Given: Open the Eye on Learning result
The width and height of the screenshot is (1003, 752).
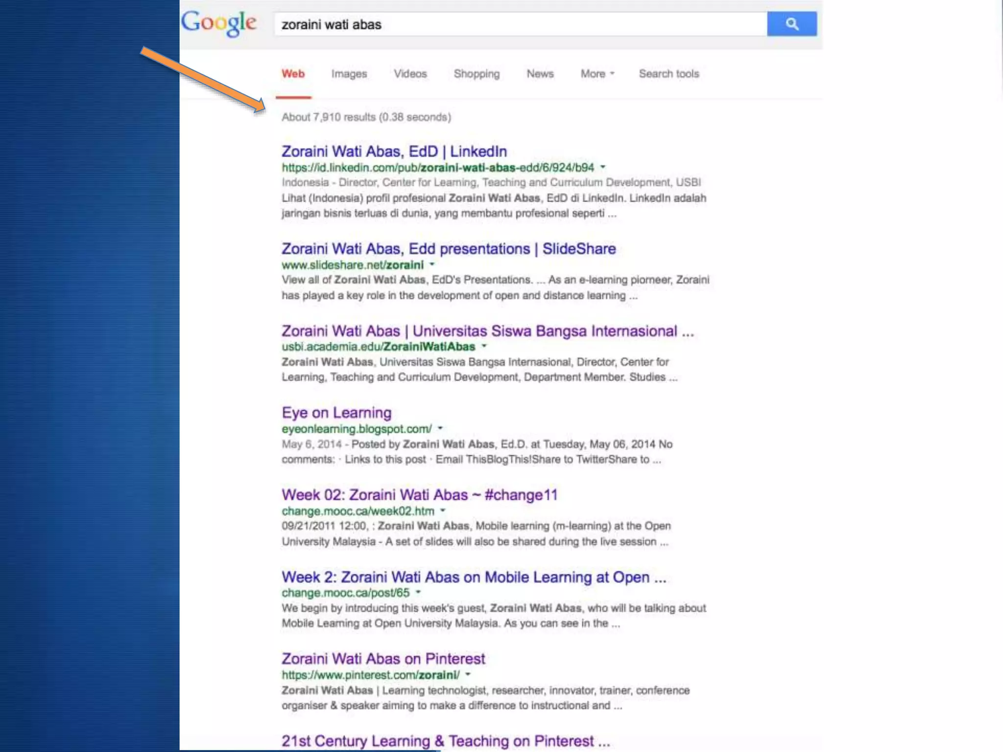Looking at the screenshot, I should point(336,413).
